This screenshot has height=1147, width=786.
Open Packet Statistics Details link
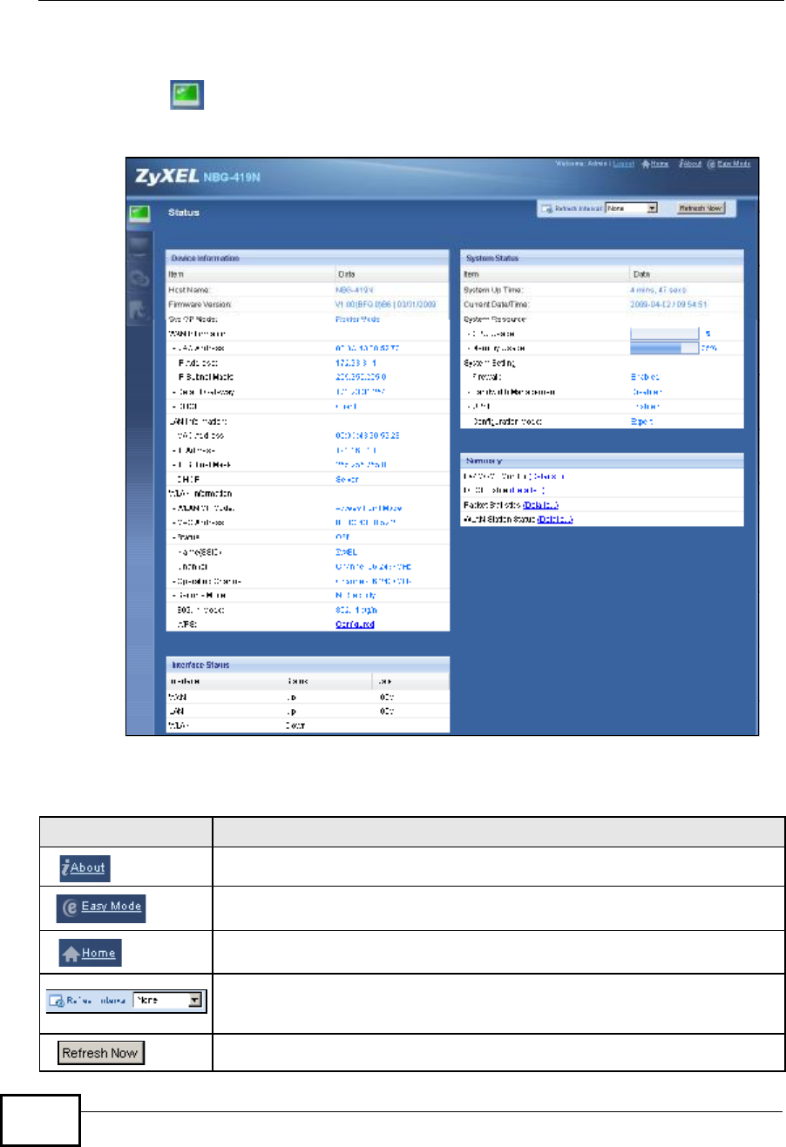pos(541,505)
